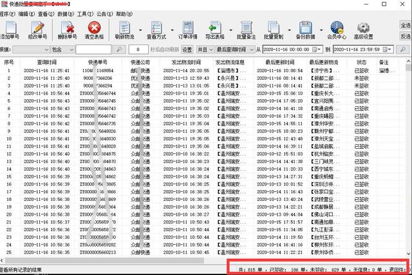This screenshot has width=412, height=275.
Task: Click 【九江彭泽 cell in row 22
Action: pyautogui.click(x=324, y=230)
